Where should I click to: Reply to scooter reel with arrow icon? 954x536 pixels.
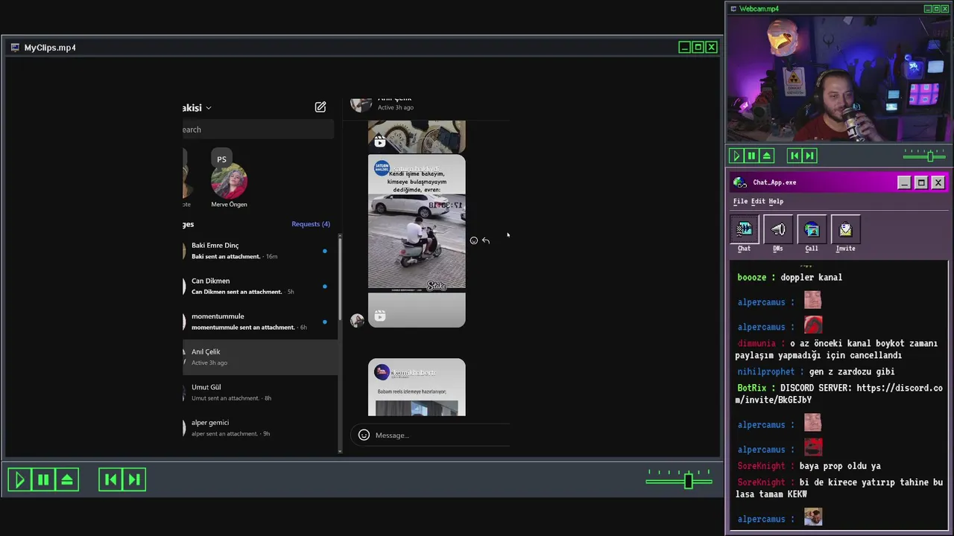pyautogui.click(x=486, y=240)
